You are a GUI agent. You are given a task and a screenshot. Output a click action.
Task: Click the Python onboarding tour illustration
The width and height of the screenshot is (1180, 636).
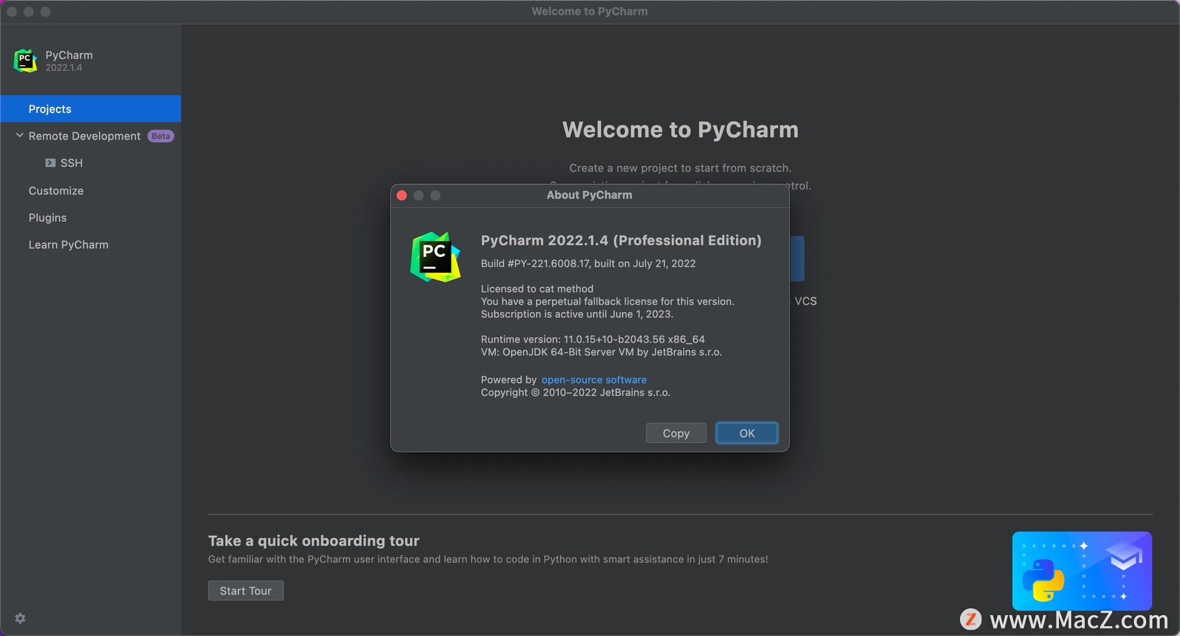(1082, 571)
